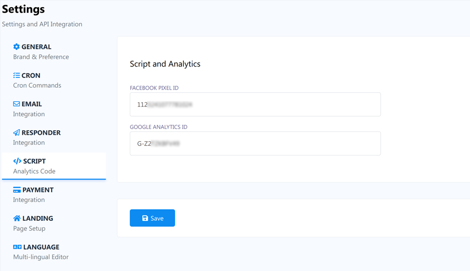The width and height of the screenshot is (470, 271).
Task: Click the gear icon beside General
Action: 16,47
